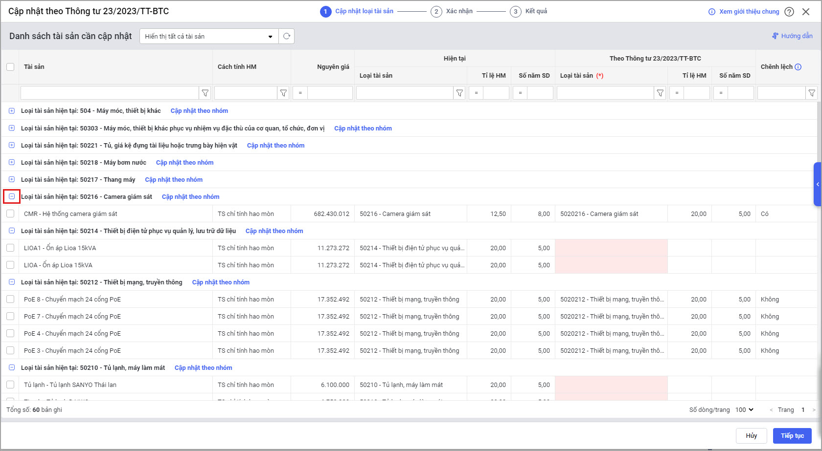This screenshot has width=822, height=451.
Task: Open the Số dòng/trang 100 page size selector
Action: pos(744,409)
